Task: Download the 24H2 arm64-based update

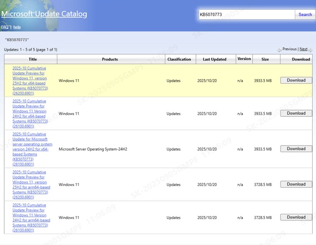Action: pyautogui.click(x=296, y=217)
